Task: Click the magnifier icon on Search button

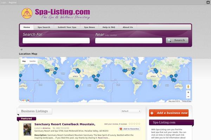Action: pyautogui.click(x=170, y=40)
